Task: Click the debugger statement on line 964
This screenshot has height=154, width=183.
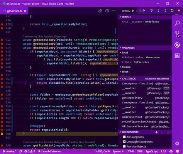Action: 37,126
